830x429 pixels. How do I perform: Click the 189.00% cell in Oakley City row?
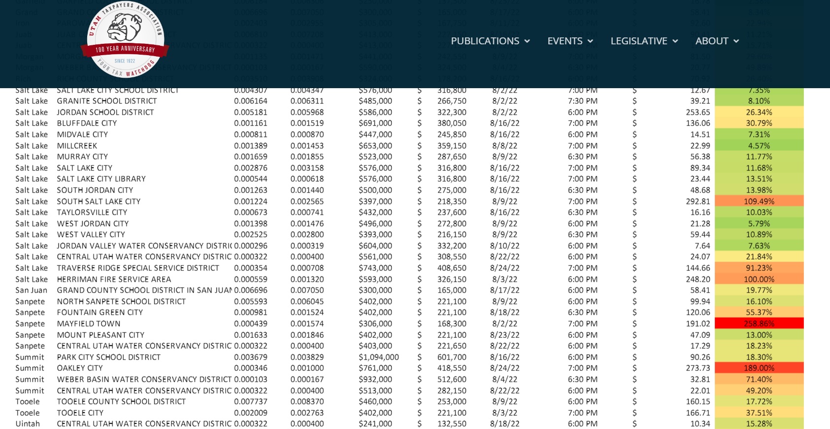click(759, 368)
